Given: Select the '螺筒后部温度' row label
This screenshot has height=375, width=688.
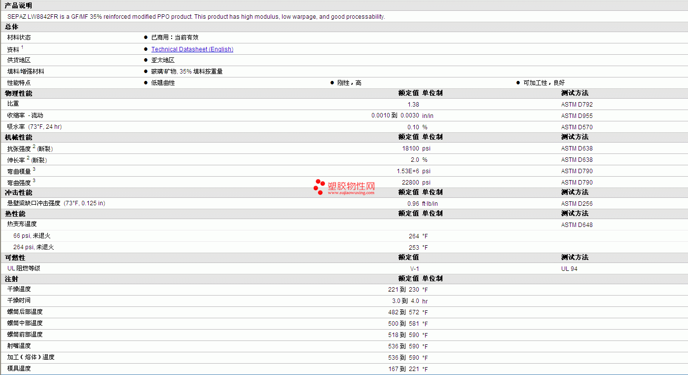Looking at the screenshot, I should point(25,312).
